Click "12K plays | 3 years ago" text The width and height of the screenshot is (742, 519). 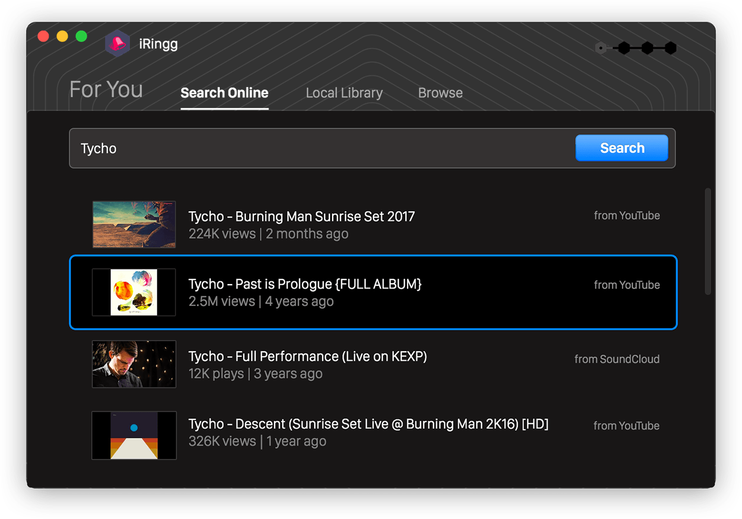pos(256,374)
